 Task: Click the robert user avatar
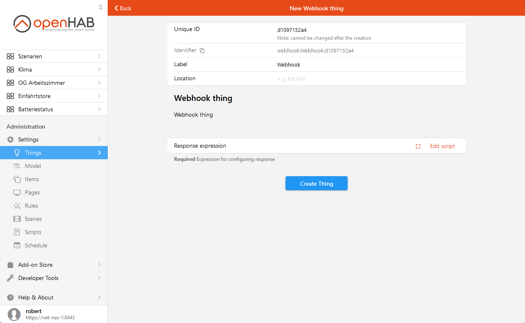pyautogui.click(x=14, y=314)
